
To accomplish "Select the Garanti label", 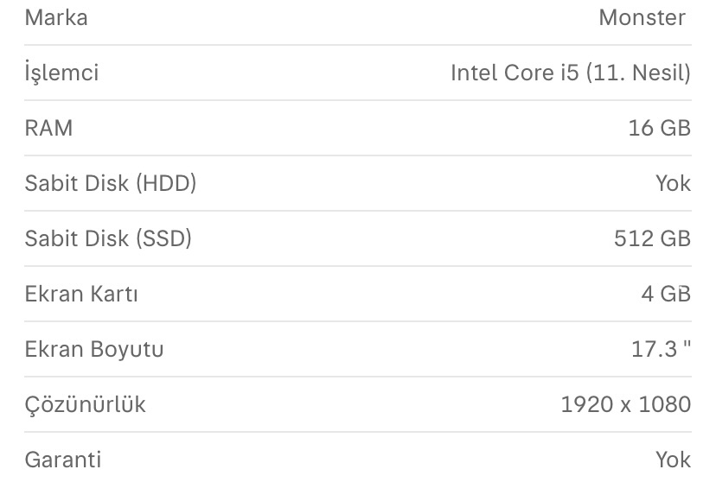I will [63, 460].
